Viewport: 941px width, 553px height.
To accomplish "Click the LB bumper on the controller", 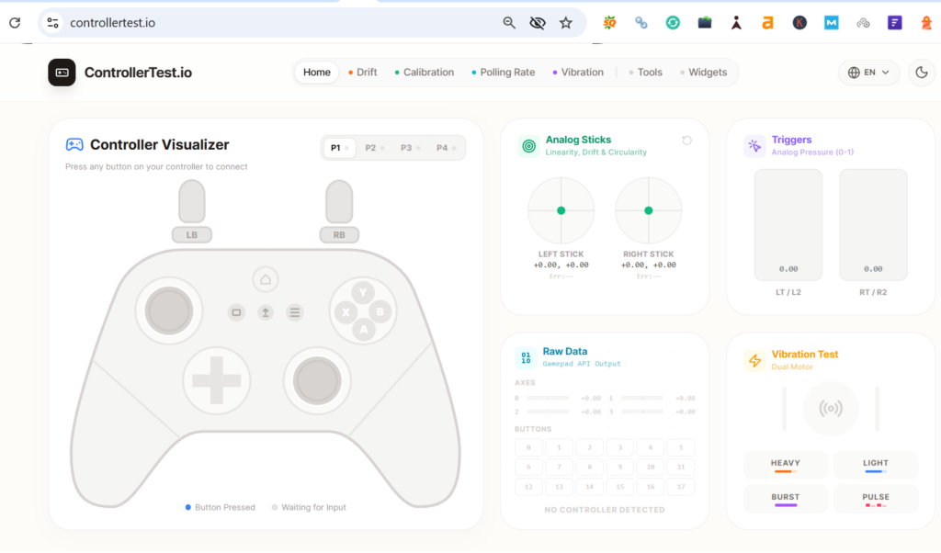I will [x=192, y=235].
